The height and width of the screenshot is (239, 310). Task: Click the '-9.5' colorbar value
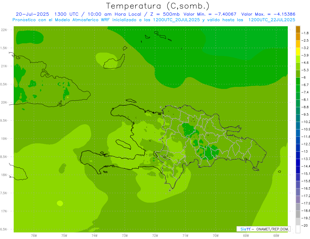tap(305, 114)
